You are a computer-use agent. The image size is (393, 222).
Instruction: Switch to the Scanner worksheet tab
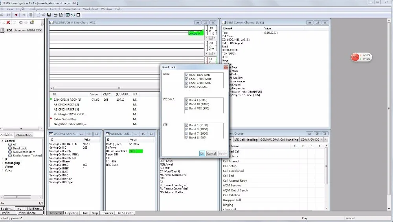click(107, 213)
